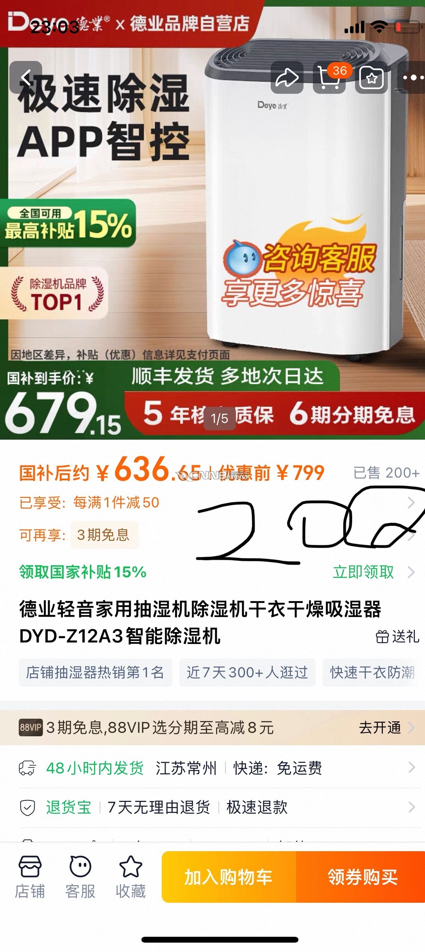Screen dimensions: 425x952
Task: Tap the 1/5 image page indicator
Action: [x=220, y=419]
